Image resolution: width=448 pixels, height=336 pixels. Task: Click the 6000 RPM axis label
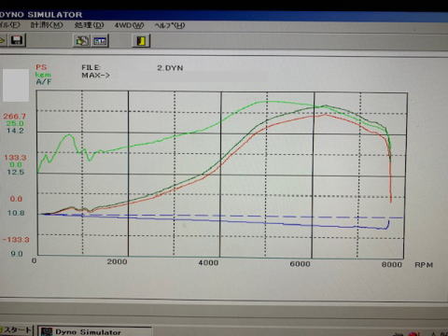point(300,264)
